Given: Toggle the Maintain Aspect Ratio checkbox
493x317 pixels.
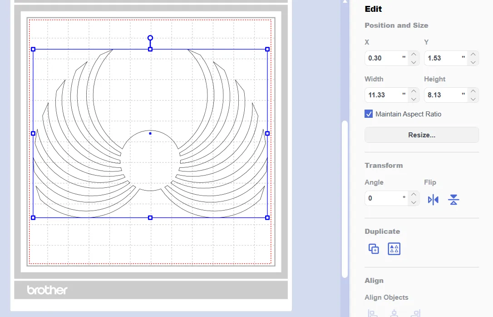Looking at the screenshot, I should [x=369, y=114].
